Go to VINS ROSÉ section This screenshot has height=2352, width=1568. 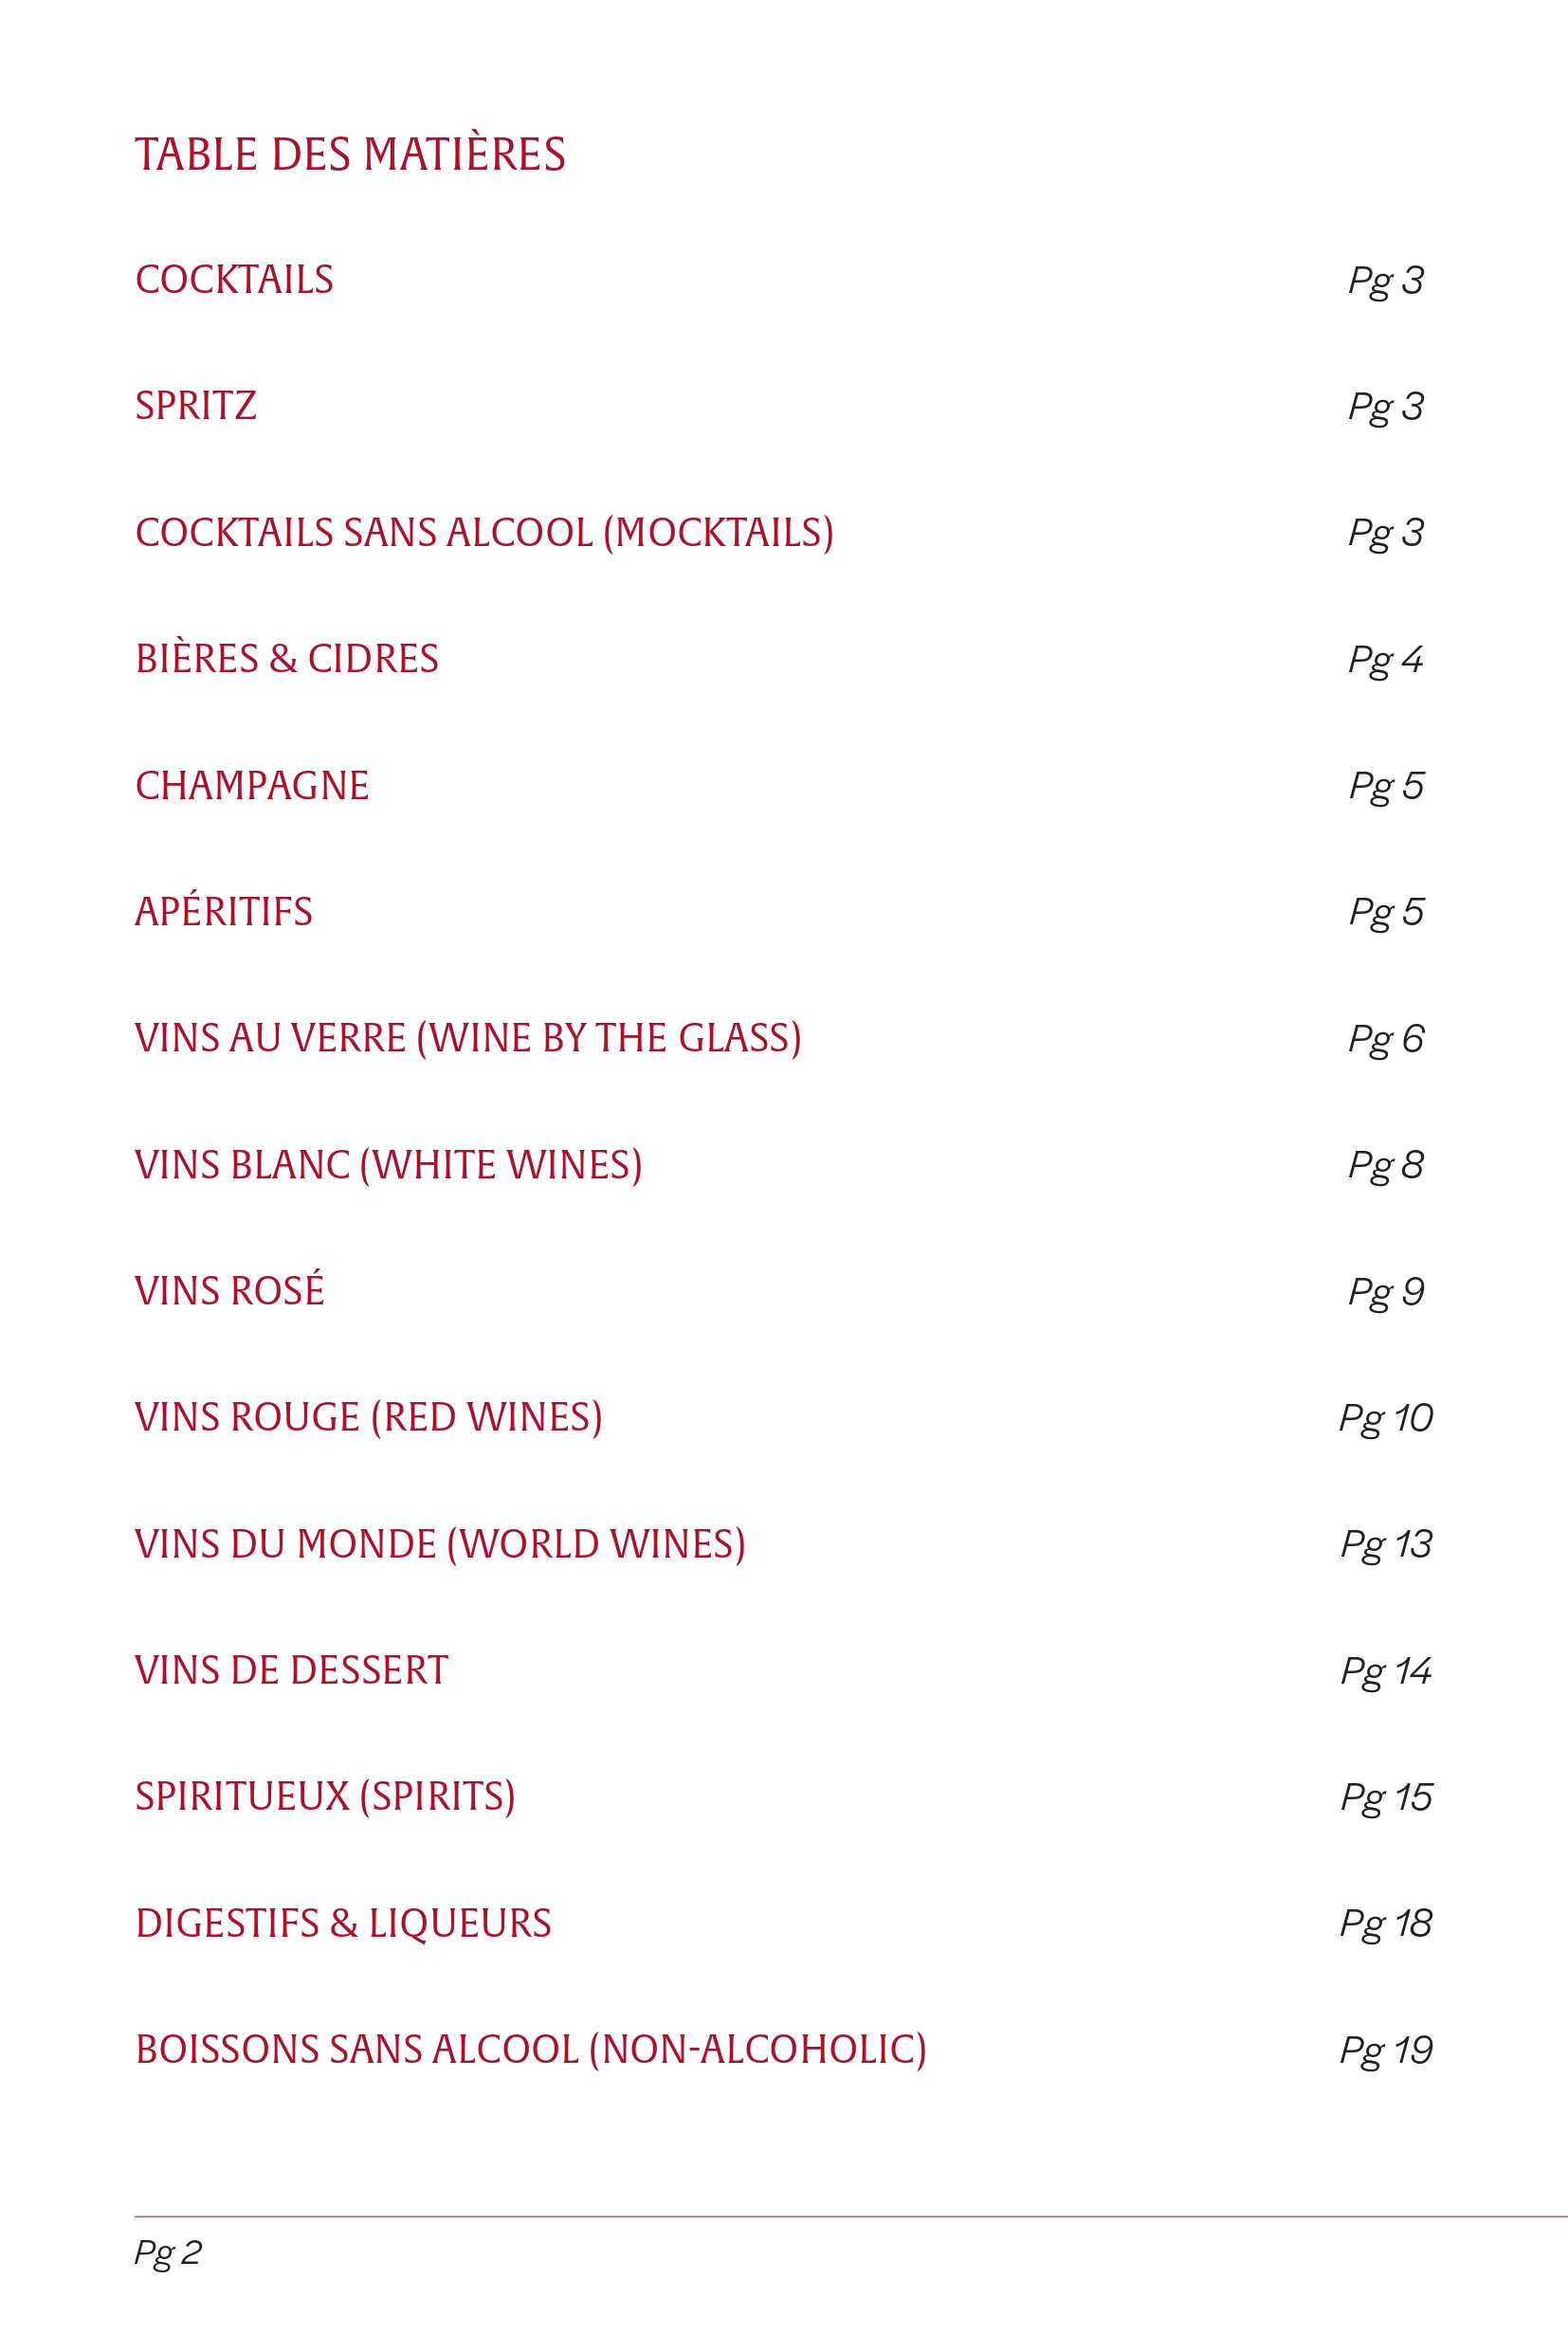tap(230, 1290)
